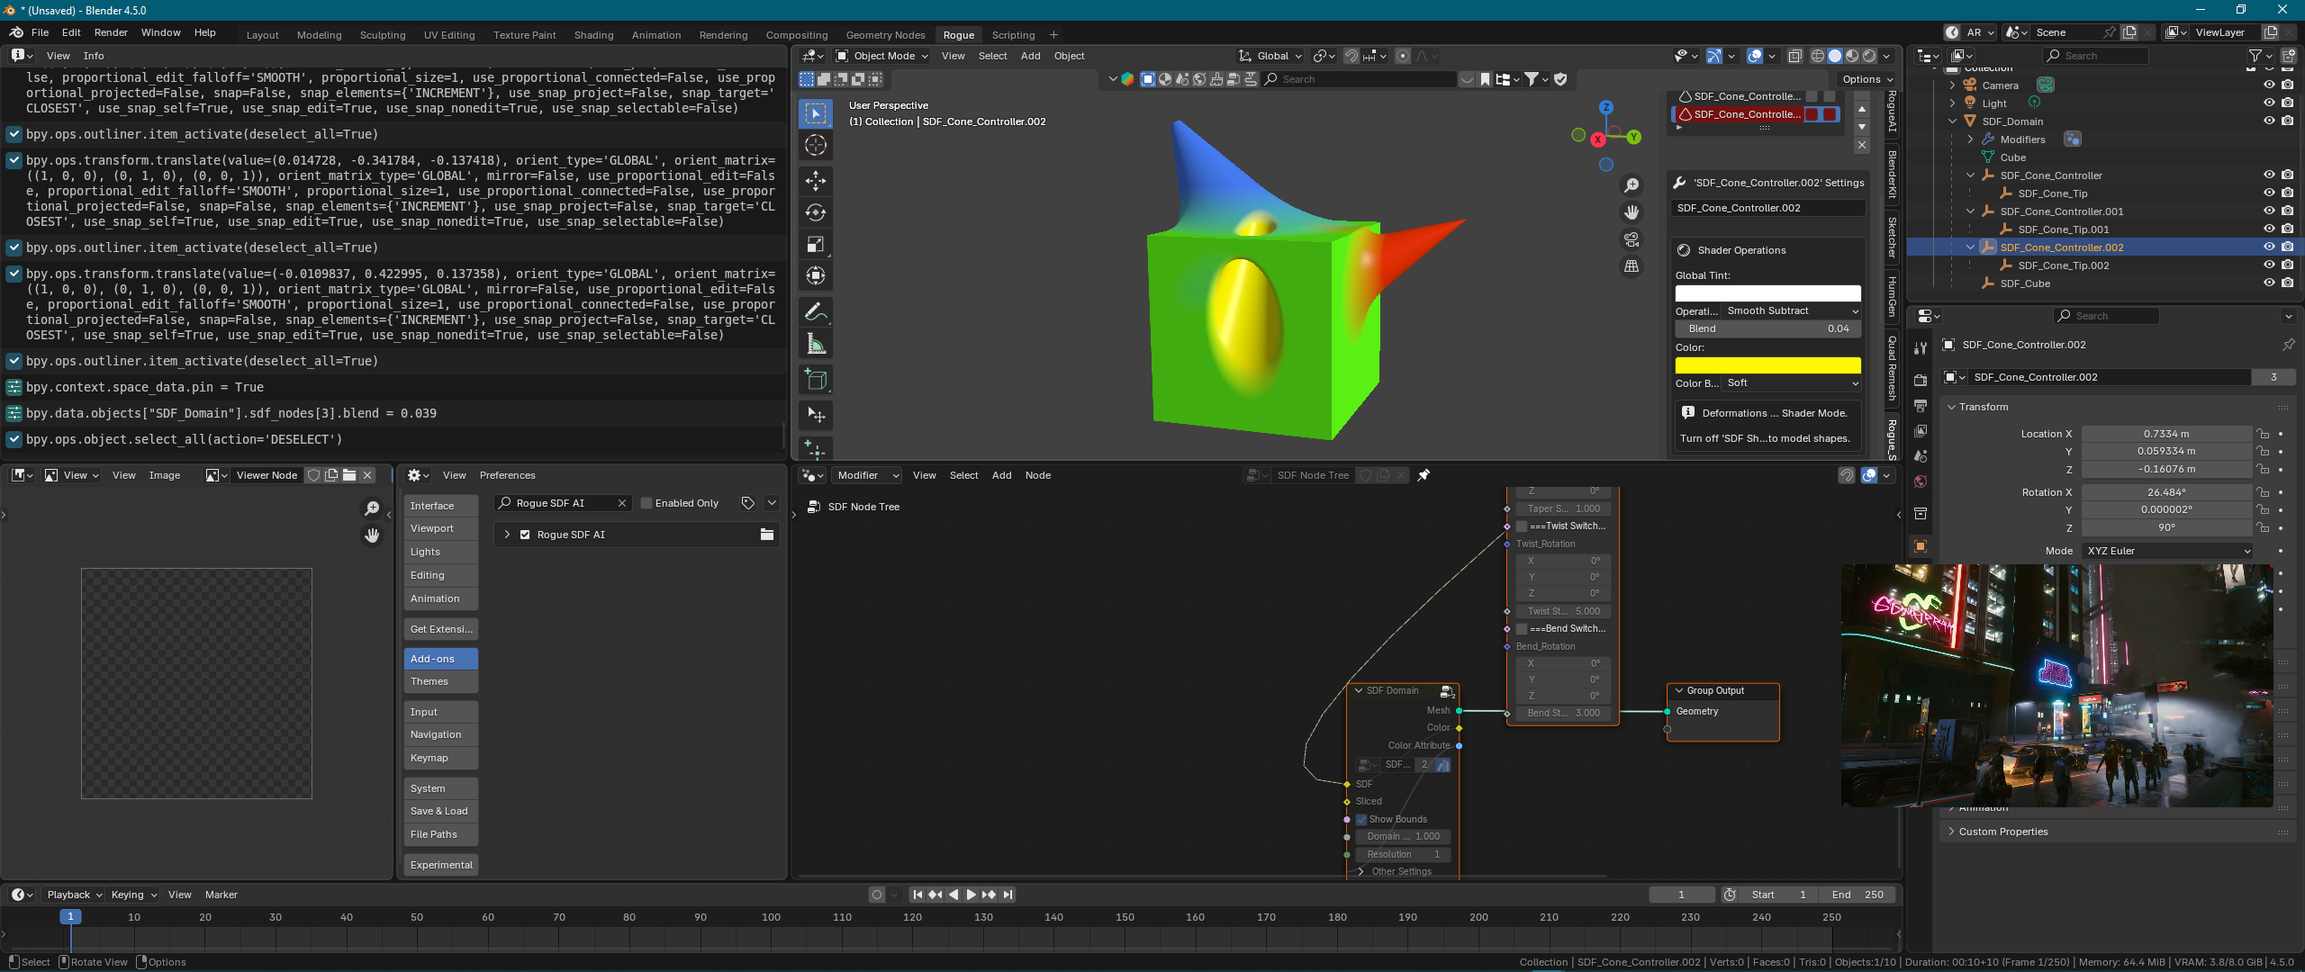Toggle the Bend Switch checkbox

(x=1522, y=628)
